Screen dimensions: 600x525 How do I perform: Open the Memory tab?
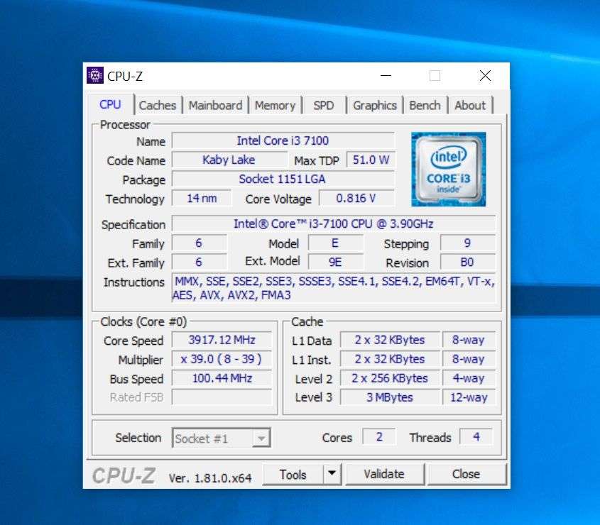(x=275, y=106)
